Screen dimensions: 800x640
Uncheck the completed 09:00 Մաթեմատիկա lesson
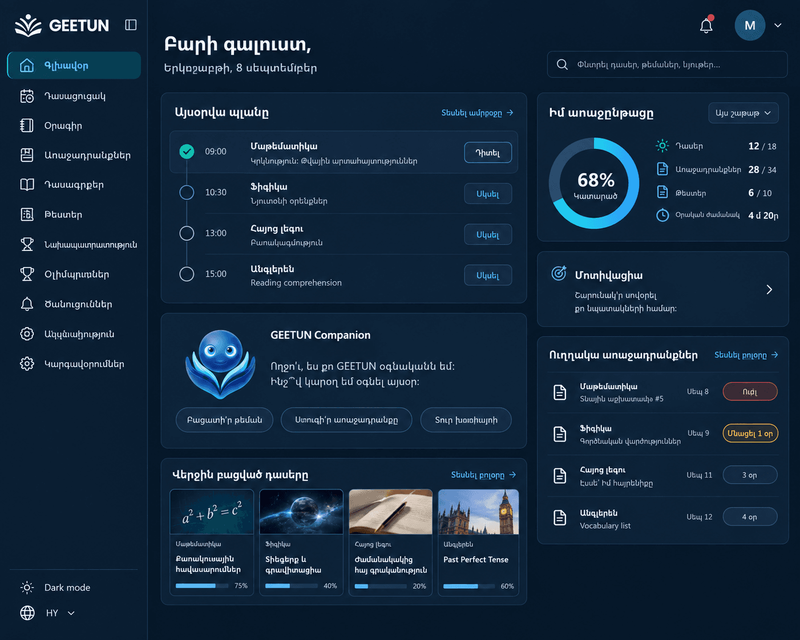[x=187, y=151]
